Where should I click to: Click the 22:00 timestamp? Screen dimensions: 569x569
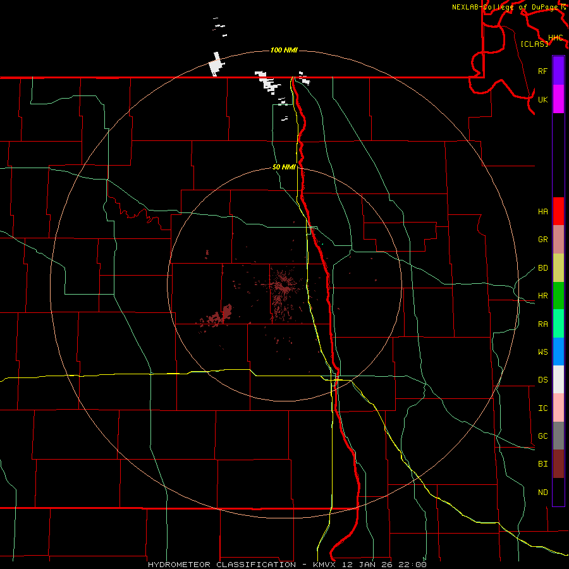pos(412,565)
